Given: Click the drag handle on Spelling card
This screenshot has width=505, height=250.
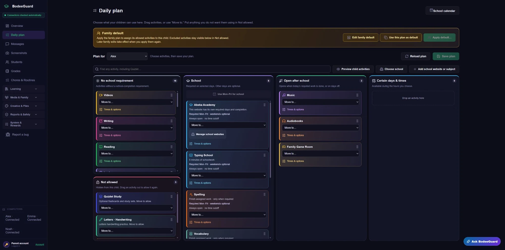Looking at the screenshot, I should click(x=264, y=194).
